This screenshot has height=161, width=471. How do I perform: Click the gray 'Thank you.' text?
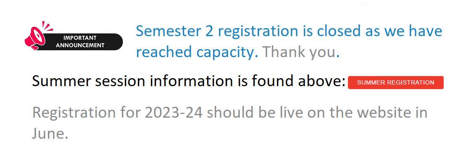(x=301, y=52)
